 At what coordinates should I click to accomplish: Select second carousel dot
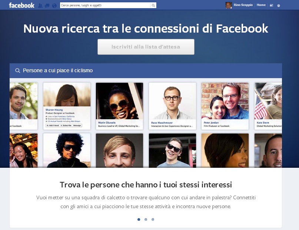point(146,219)
